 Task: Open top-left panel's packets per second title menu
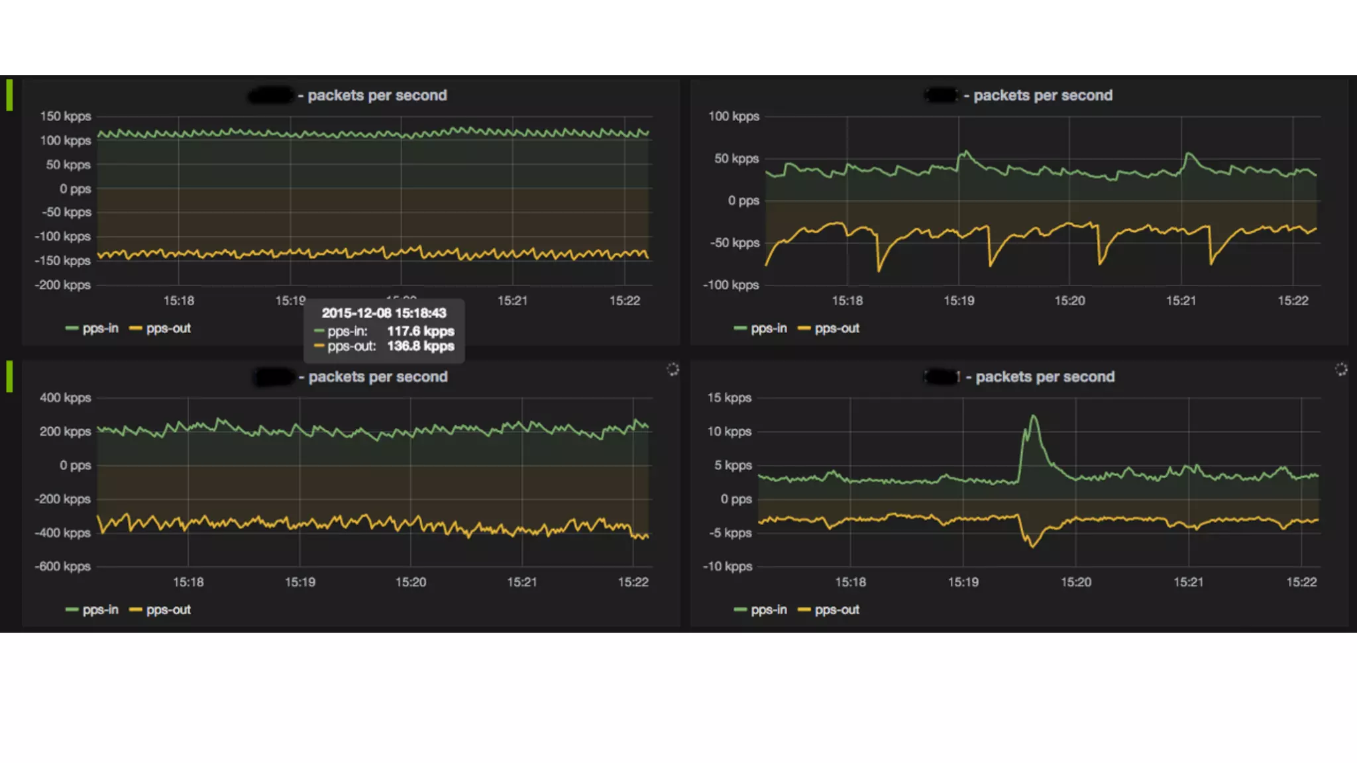[376, 95]
